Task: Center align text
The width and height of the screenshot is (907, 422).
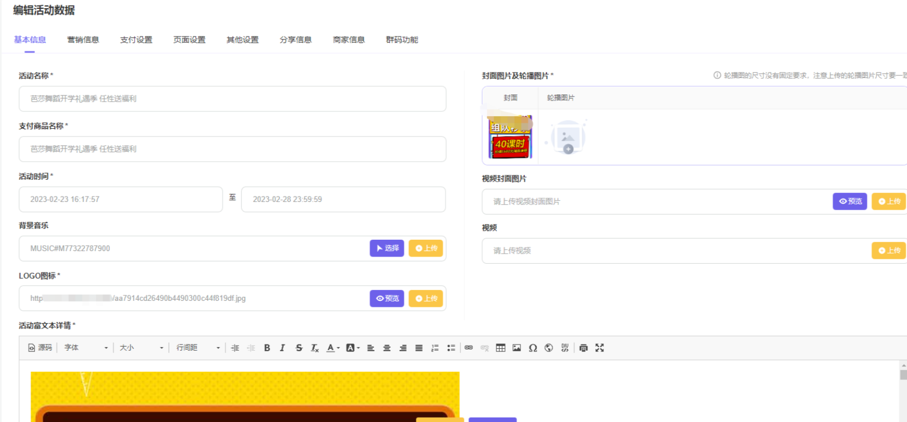Action: click(387, 348)
